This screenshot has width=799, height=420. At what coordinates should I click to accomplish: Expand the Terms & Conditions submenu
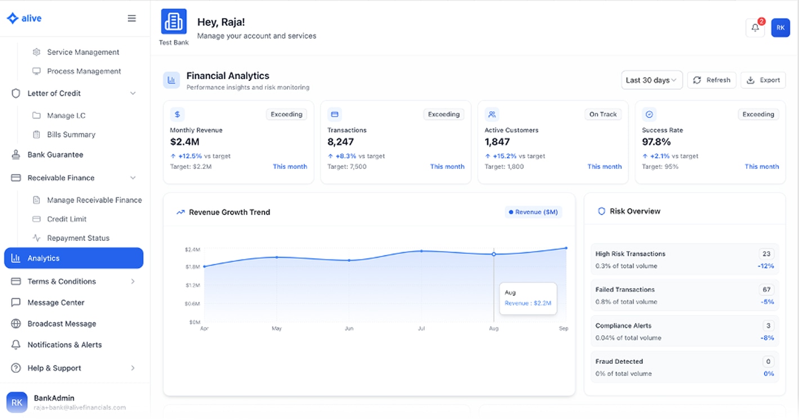click(133, 281)
